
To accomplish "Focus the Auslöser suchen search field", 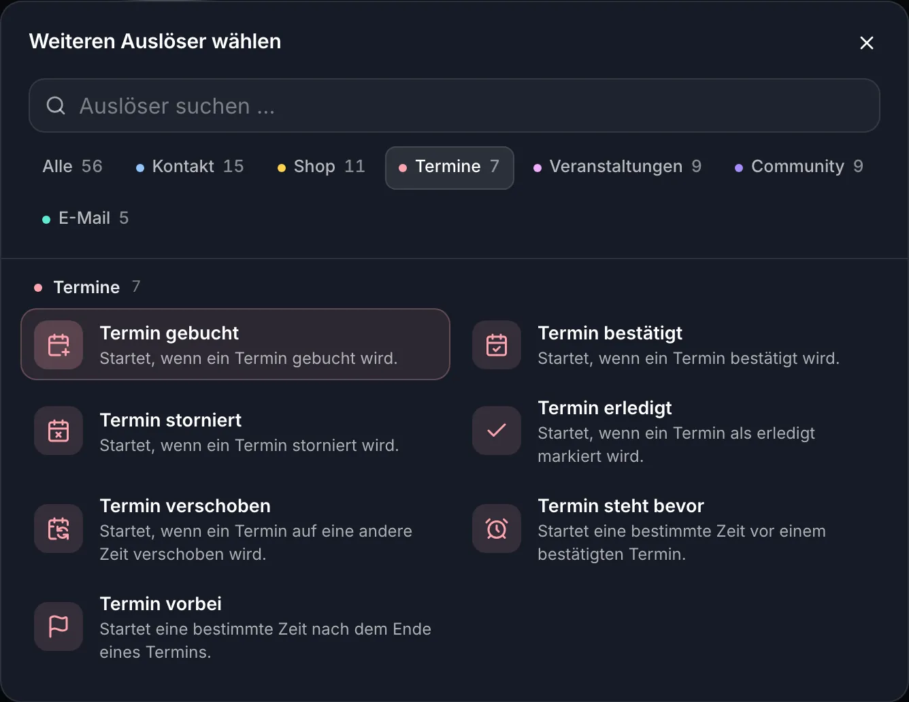I will point(454,105).
